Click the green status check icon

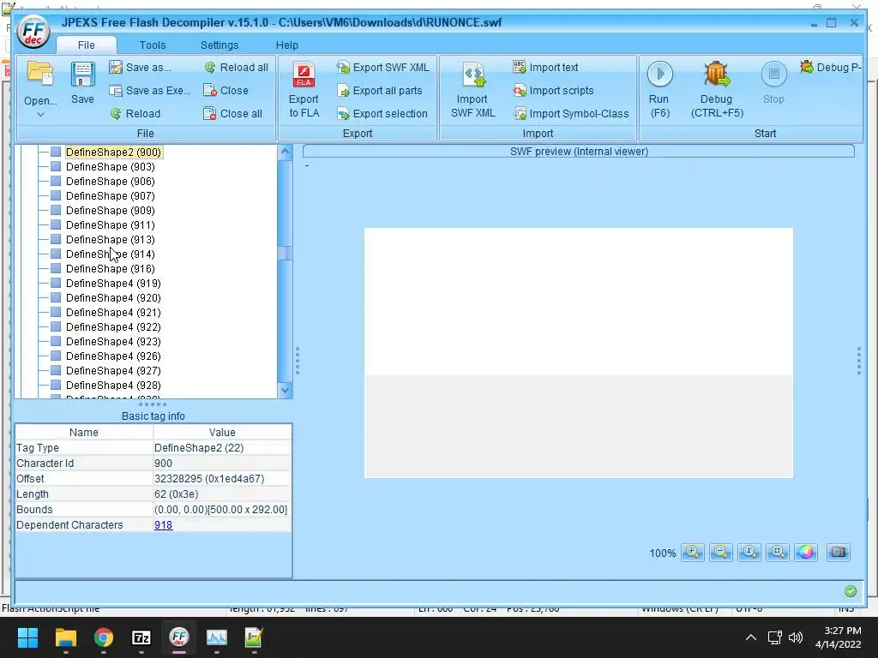tap(851, 591)
